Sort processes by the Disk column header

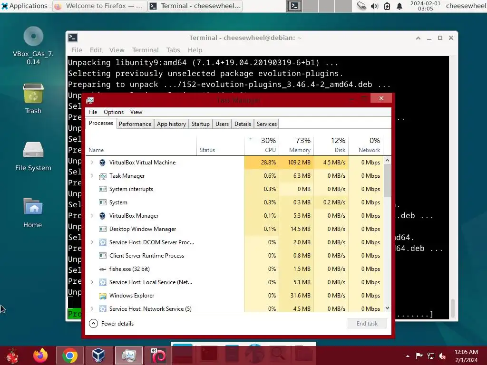coord(331,145)
